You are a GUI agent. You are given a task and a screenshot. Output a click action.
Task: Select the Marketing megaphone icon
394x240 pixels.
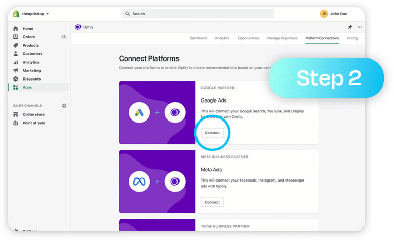[x=16, y=70]
